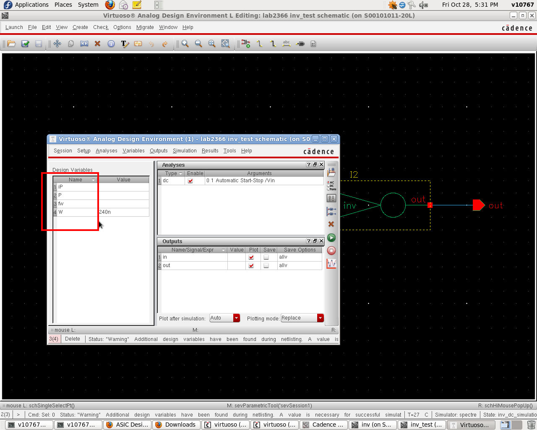Open Choose Analyses with the sliders icon
Image resolution: width=537 pixels, height=430 pixels.
point(331,198)
